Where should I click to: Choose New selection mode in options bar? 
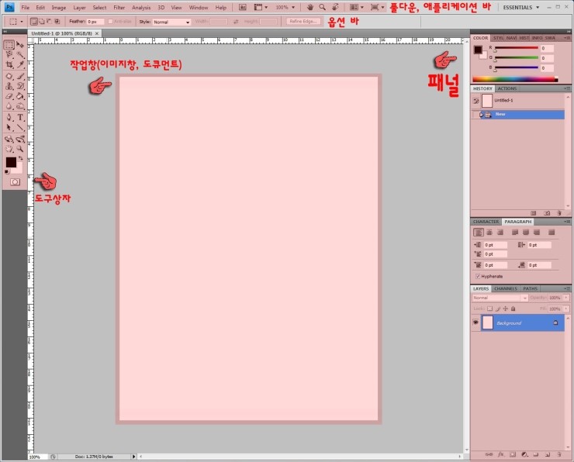33,22
